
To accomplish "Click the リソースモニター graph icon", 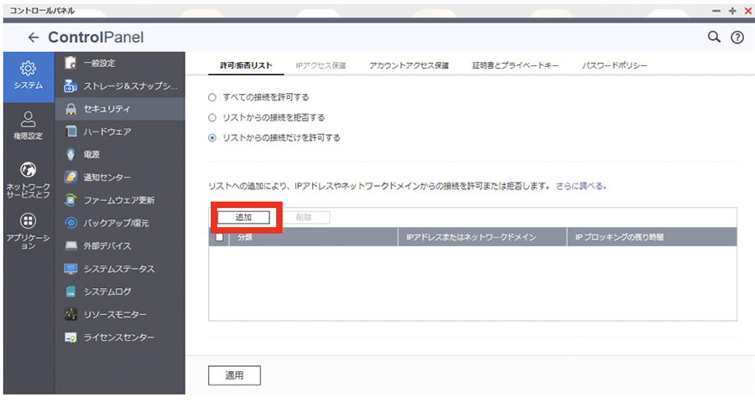I will (x=70, y=314).
